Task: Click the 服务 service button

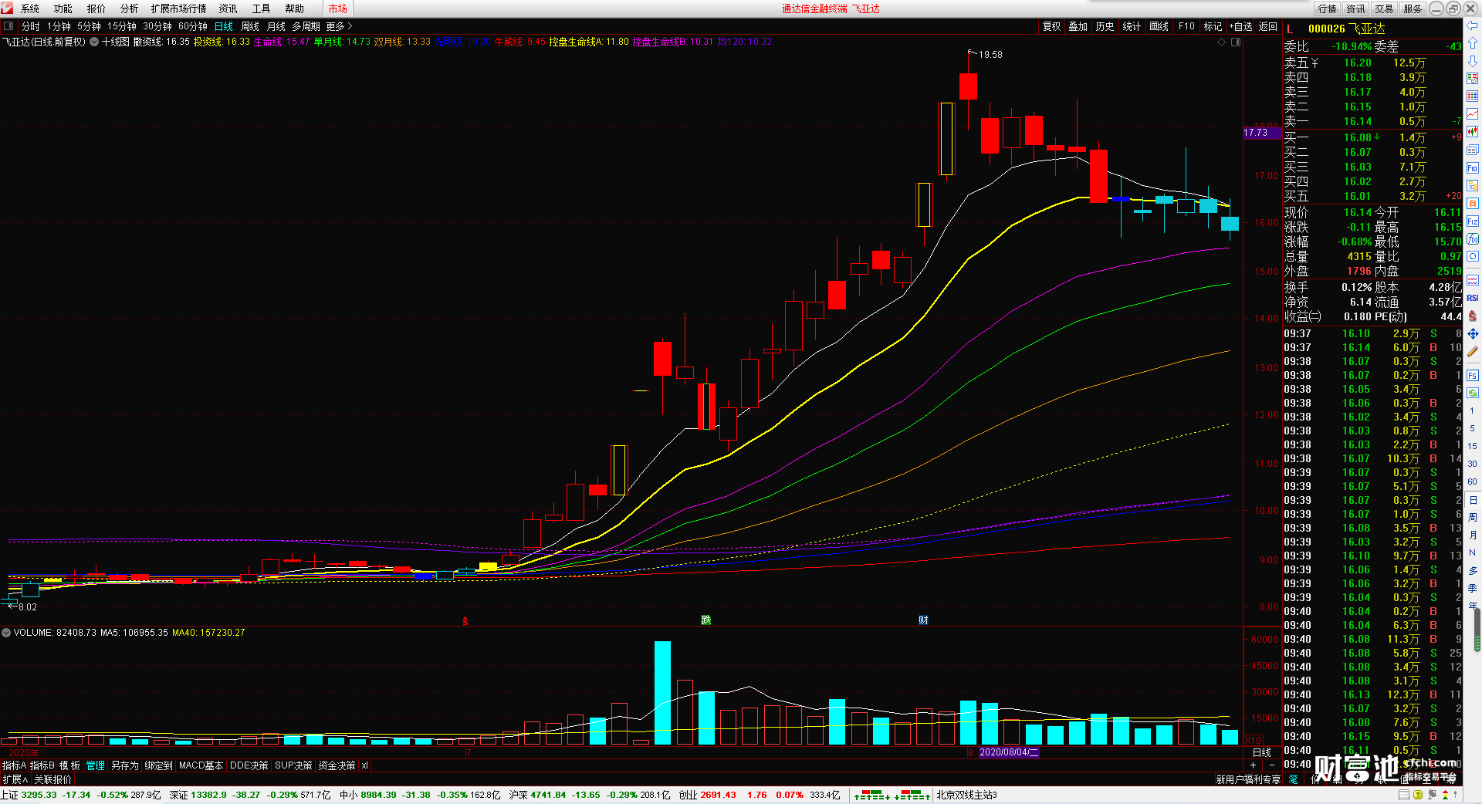Action: pyautogui.click(x=1413, y=8)
